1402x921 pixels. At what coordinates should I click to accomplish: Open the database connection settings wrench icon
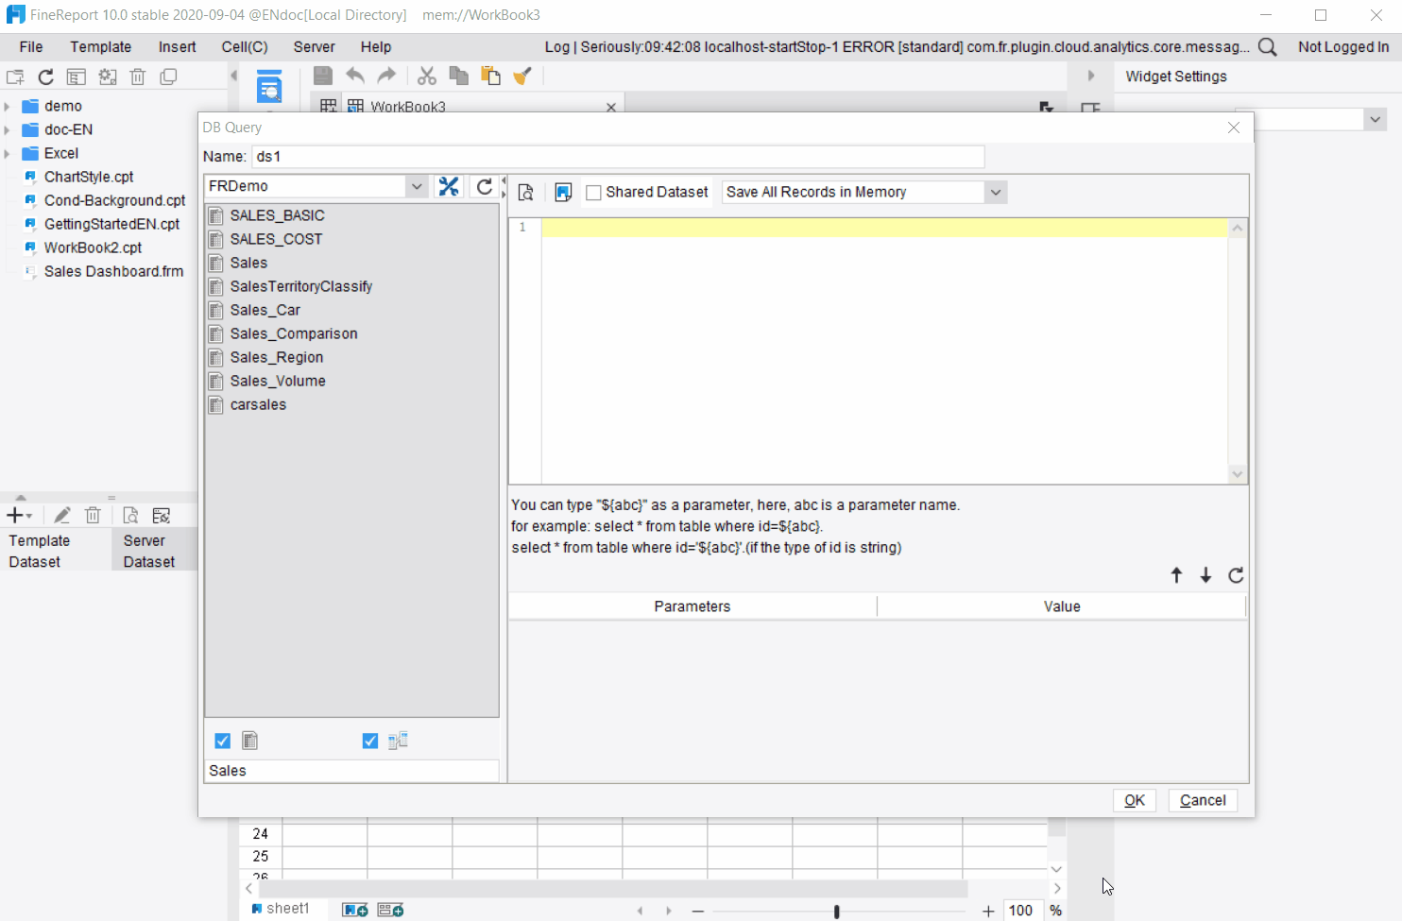tap(449, 187)
